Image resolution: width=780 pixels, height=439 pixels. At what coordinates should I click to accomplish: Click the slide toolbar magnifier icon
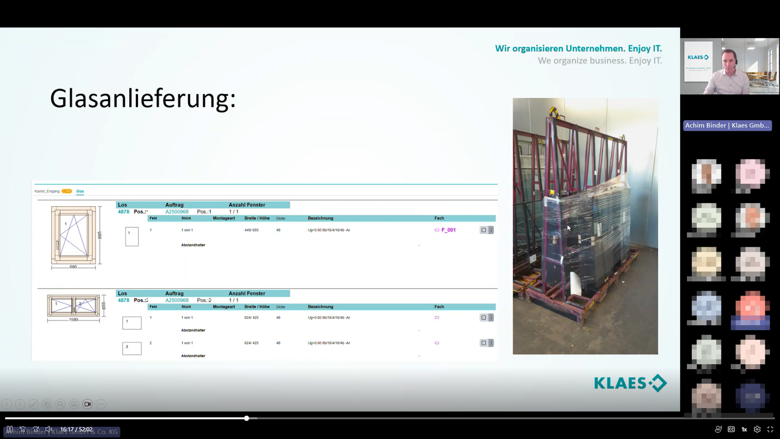[60, 404]
